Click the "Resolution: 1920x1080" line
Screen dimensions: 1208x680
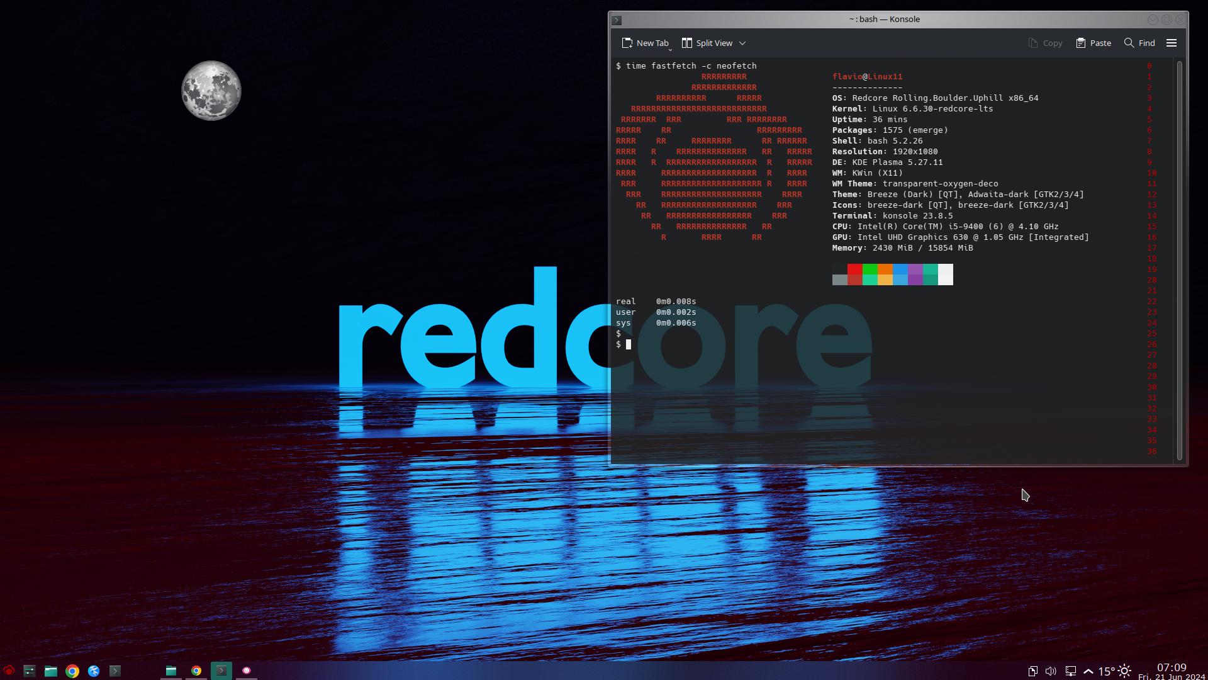(885, 151)
